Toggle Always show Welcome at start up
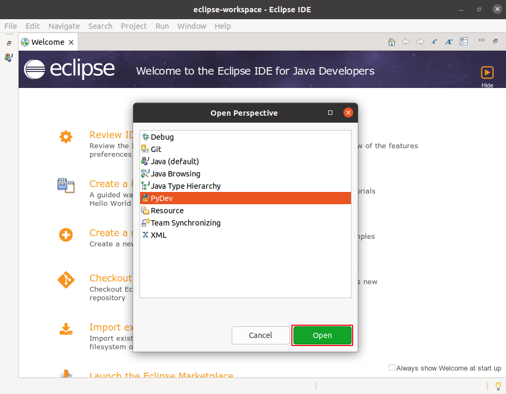The image size is (506, 394). pyautogui.click(x=392, y=367)
